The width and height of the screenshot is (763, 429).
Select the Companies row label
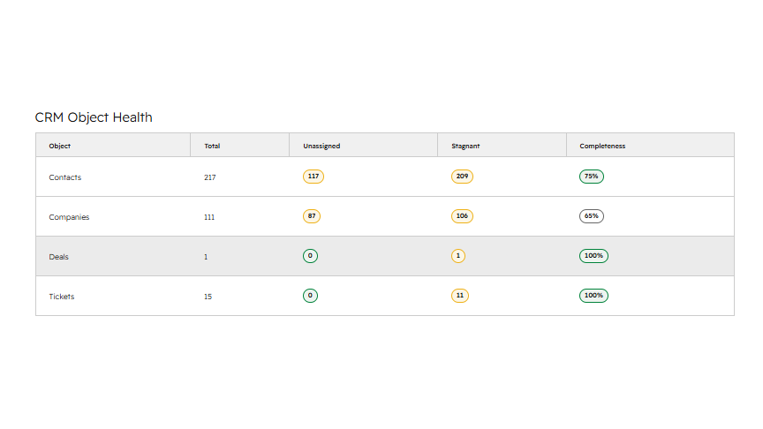pyautogui.click(x=69, y=217)
